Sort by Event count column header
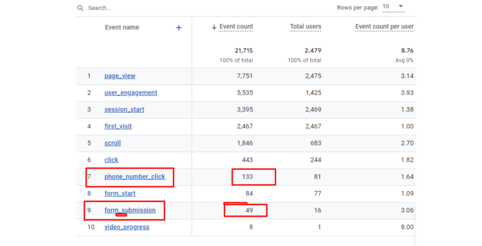The height and width of the screenshot is (246, 482). 236,27
